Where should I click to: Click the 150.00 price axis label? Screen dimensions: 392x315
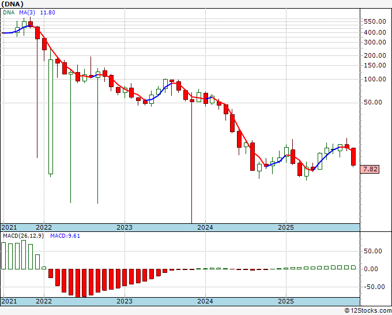[x=375, y=65]
